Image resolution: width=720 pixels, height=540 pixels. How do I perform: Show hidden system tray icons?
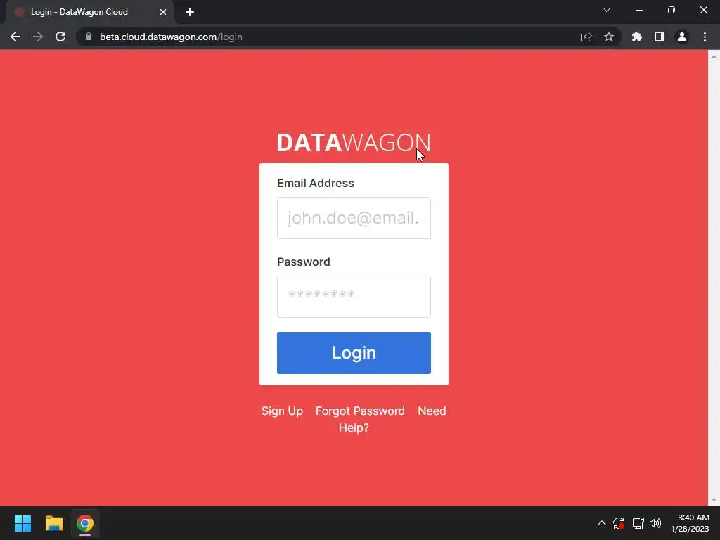[x=602, y=523]
